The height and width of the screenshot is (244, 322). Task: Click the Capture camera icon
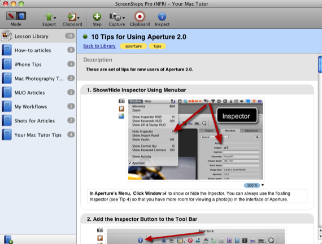click(x=115, y=16)
